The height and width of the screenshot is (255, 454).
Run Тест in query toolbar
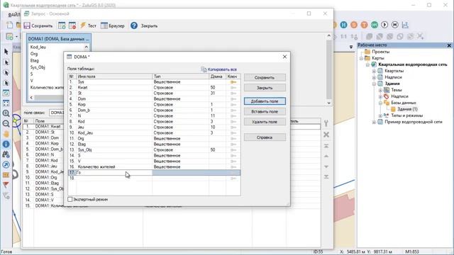[x=88, y=25]
